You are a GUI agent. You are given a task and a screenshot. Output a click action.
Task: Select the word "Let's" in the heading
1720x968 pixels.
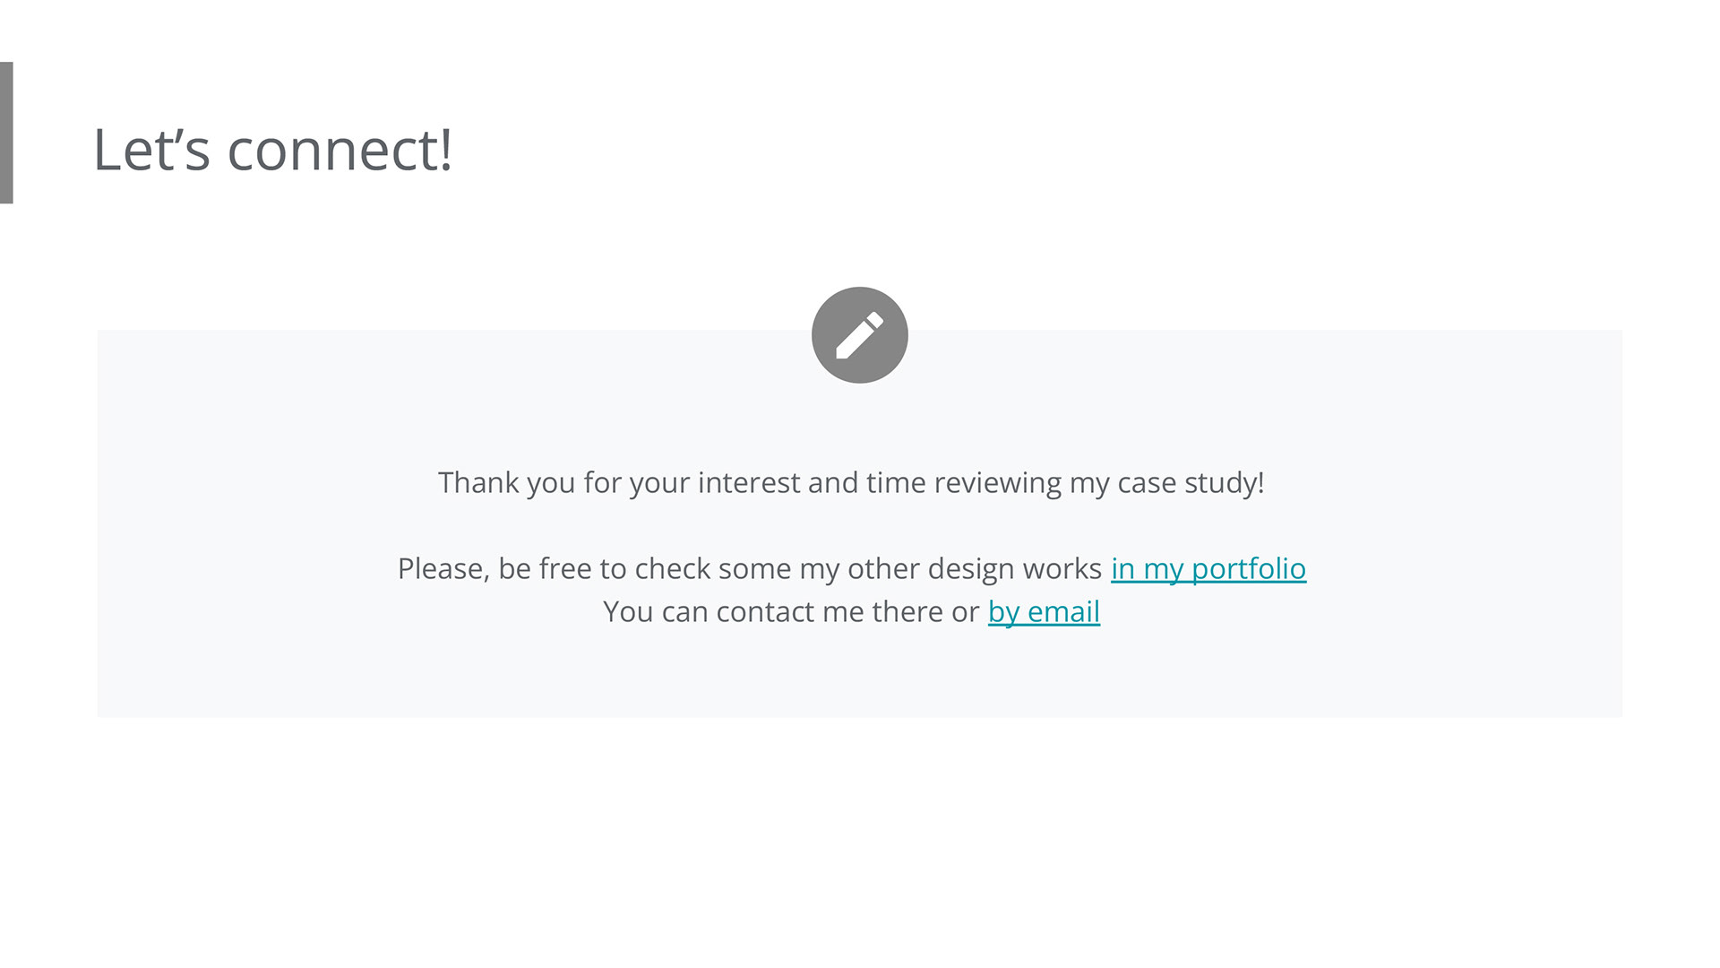pyautogui.click(x=151, y=150)
